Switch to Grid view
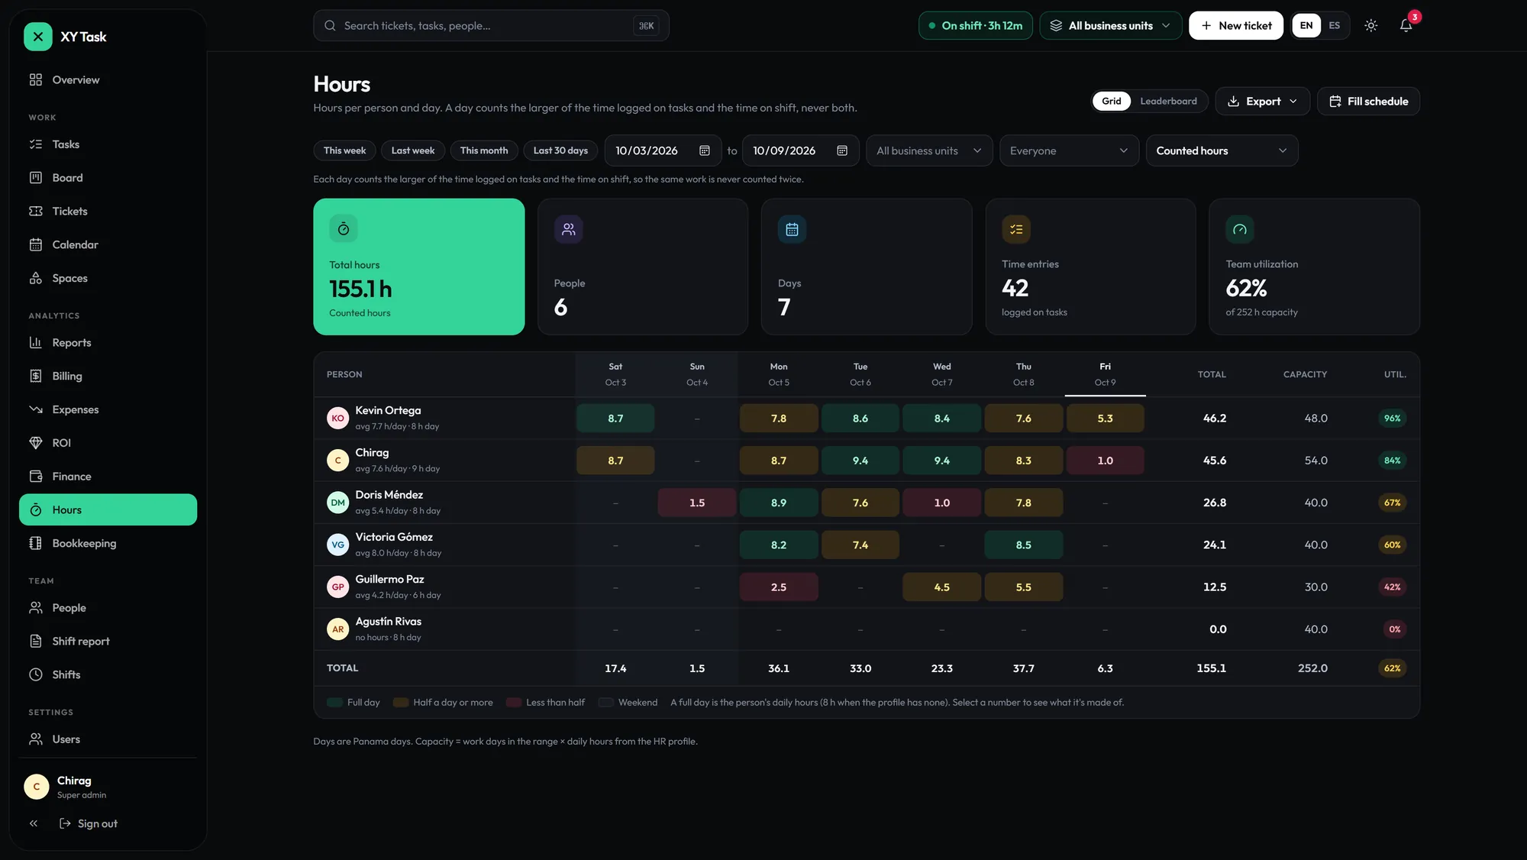The height and width of the screenshot is (860, 1527). 1111,101
